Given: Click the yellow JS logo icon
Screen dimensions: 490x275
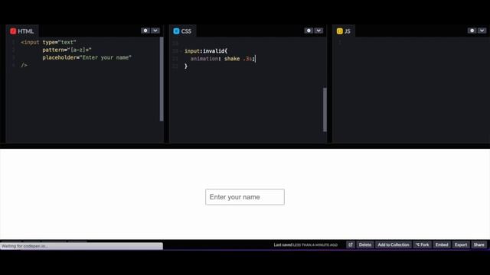Looking at the screenshot, I should pos(340,31).
